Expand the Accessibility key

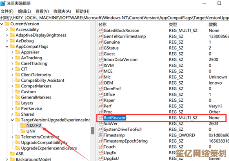pyautogui.click(x=7, y=29)
